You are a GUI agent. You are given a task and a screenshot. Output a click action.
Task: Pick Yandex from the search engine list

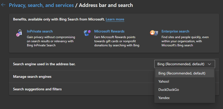pos(164,98)
